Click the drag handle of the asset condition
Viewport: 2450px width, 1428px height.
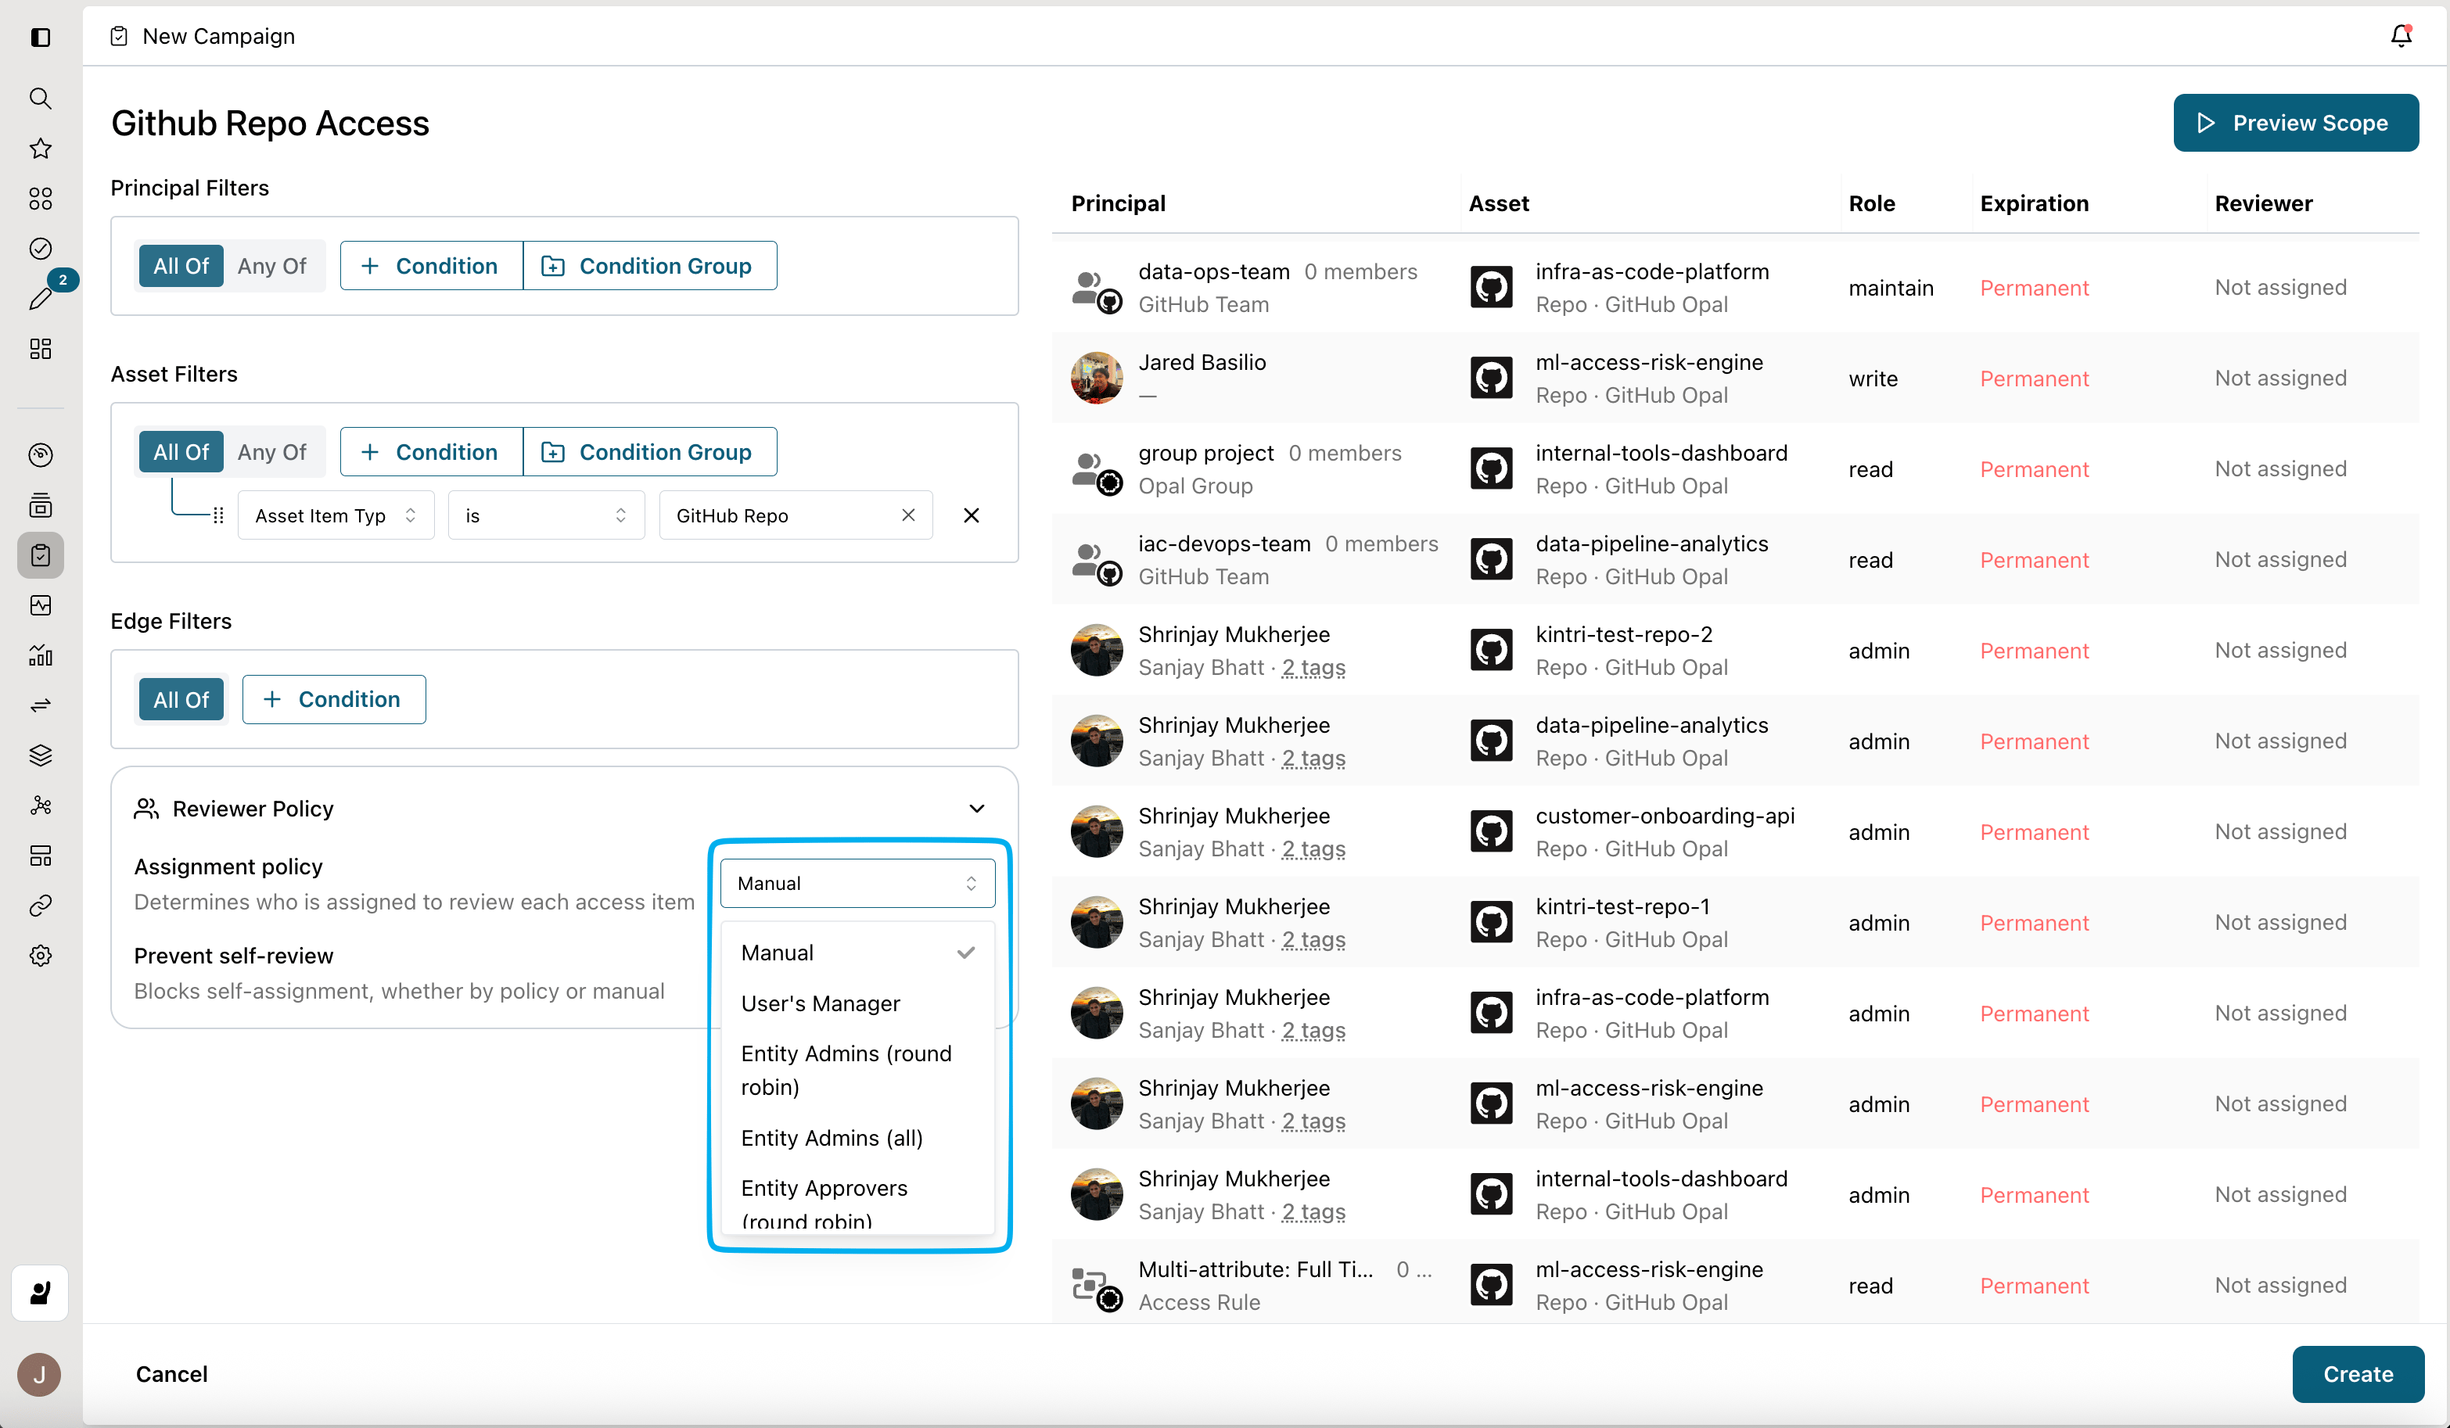click(x=217, y=516)
